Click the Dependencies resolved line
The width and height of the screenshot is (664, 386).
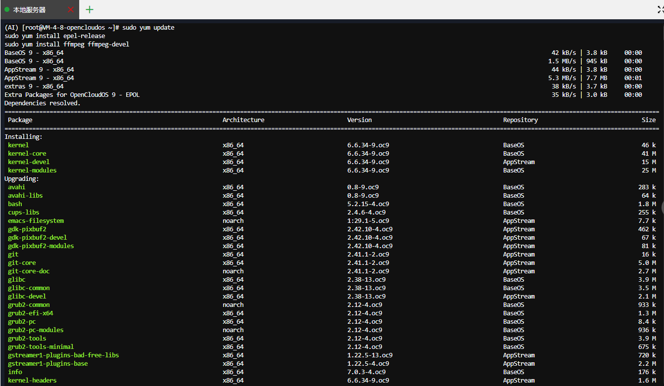click(43, 103)
